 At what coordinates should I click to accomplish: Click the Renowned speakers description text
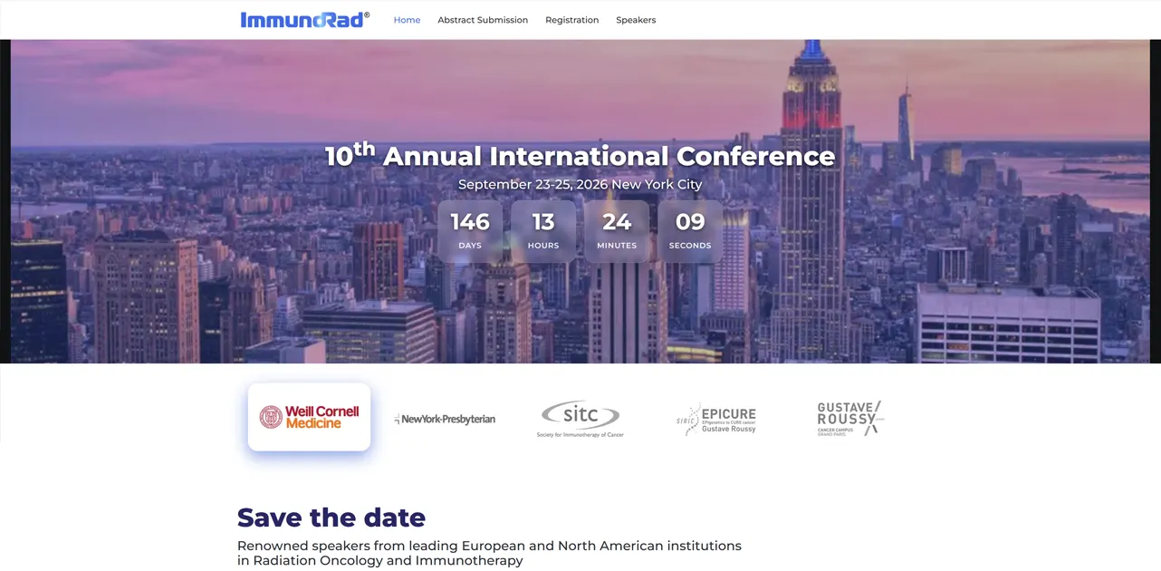point(489,553)
